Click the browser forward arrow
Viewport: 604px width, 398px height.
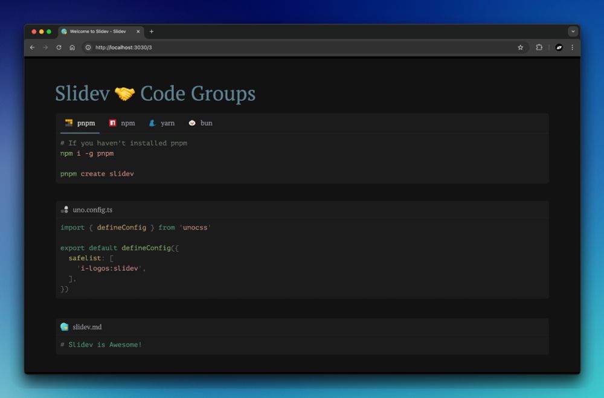click(x=45, y=47)
